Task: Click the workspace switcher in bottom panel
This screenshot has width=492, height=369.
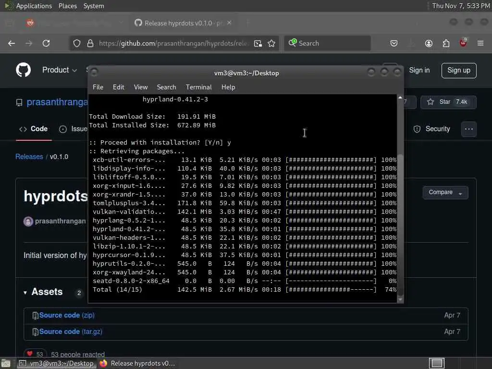Action: pyautogui.click(x=437, y=363)
